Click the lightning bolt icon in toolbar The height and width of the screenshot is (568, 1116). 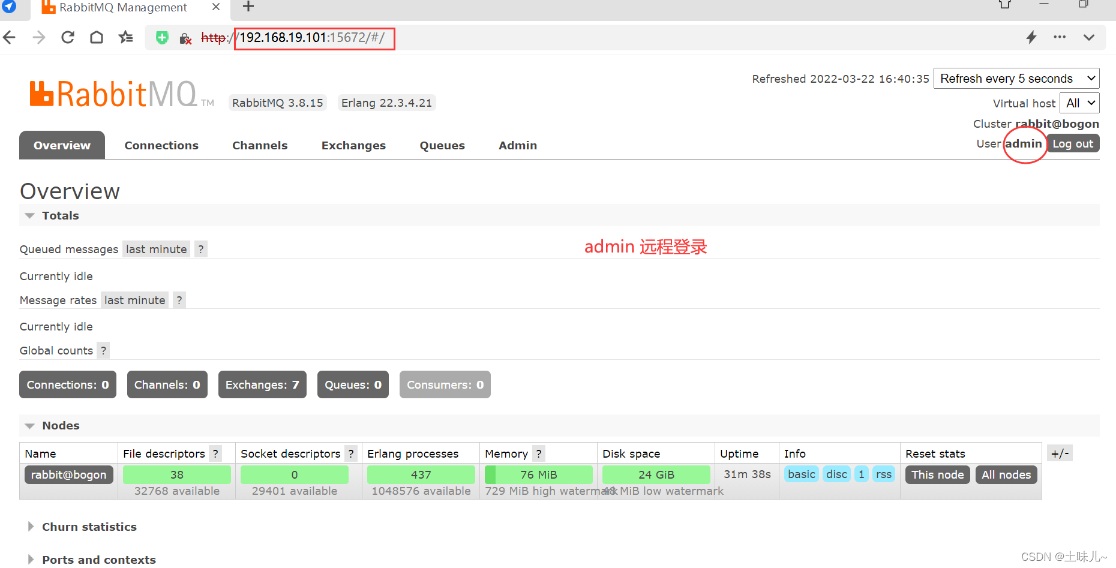pos(1031,37)
